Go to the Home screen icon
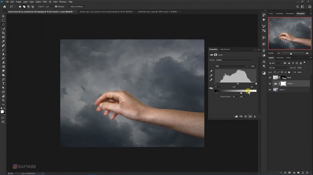Image resolution: width=313 pixels, height=175 pixels. coord(4,7)
